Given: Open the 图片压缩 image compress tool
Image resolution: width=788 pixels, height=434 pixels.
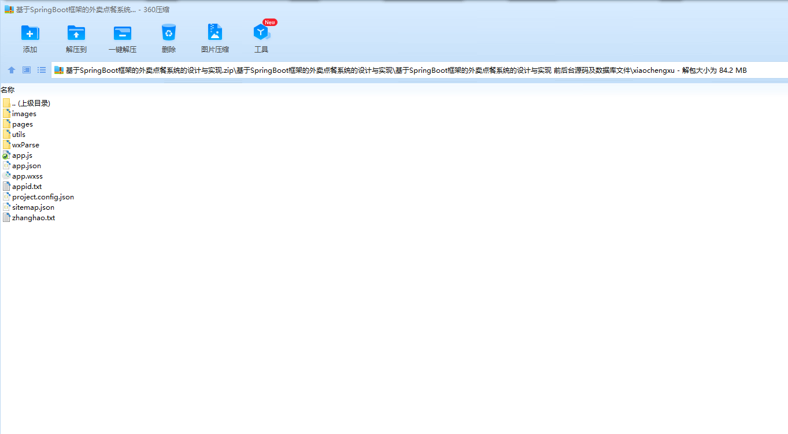Looking at the screenshot, I should pyautogui.click(x=215, y=32).
